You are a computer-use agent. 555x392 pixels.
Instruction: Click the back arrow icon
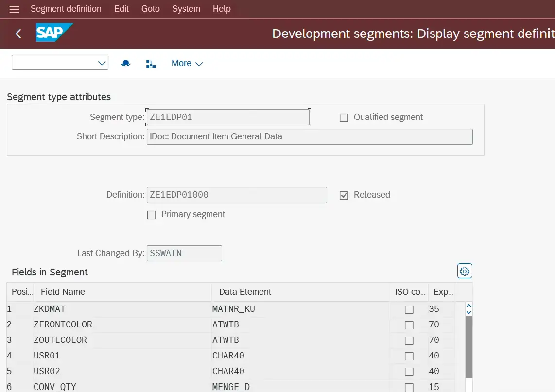18,34
